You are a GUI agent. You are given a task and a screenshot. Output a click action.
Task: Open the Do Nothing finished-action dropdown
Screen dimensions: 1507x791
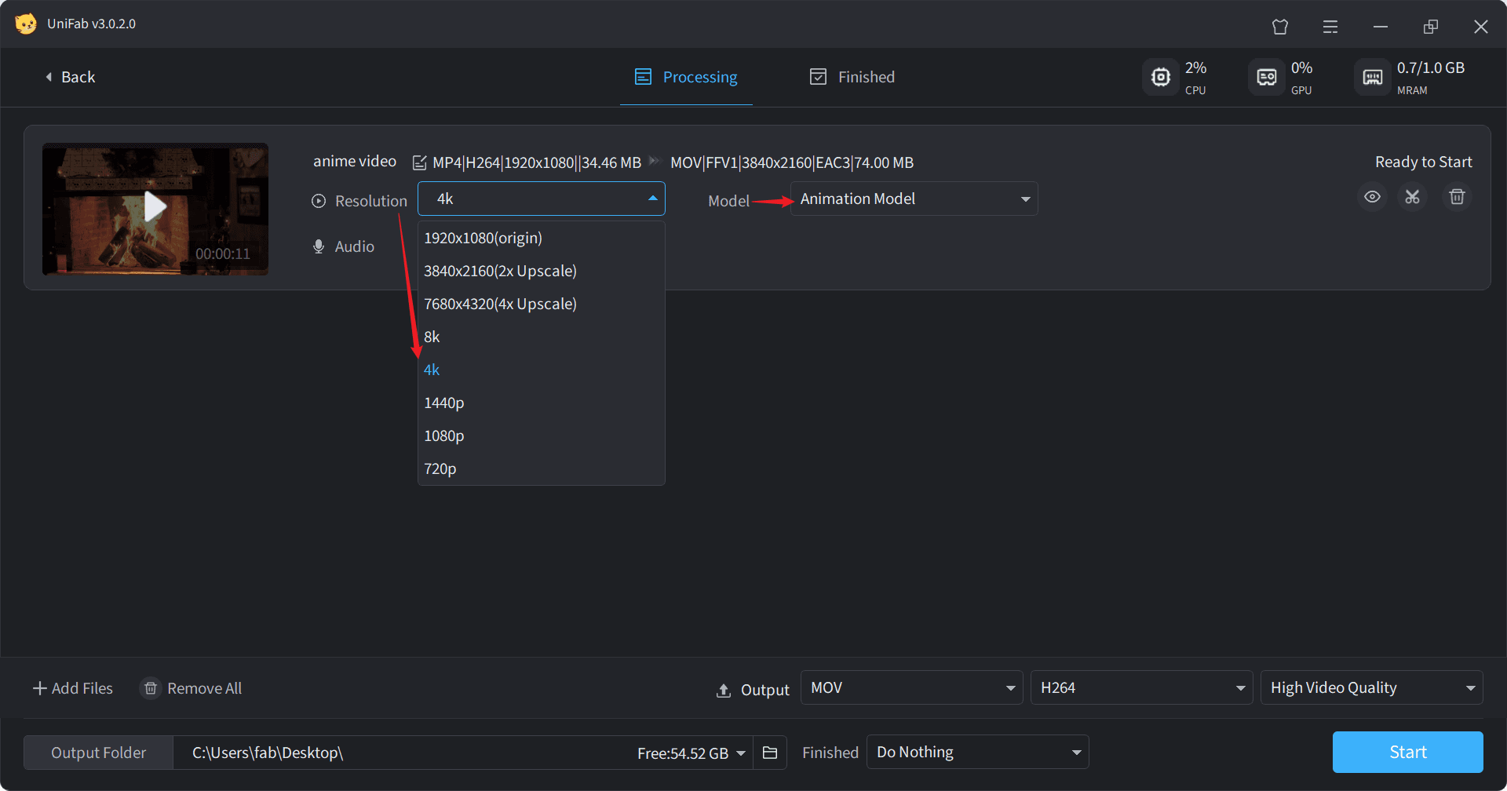978,752
